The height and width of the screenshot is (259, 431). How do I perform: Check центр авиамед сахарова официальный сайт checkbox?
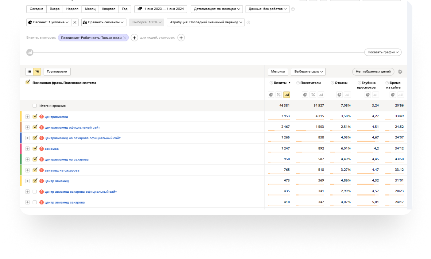click(35, 191)
